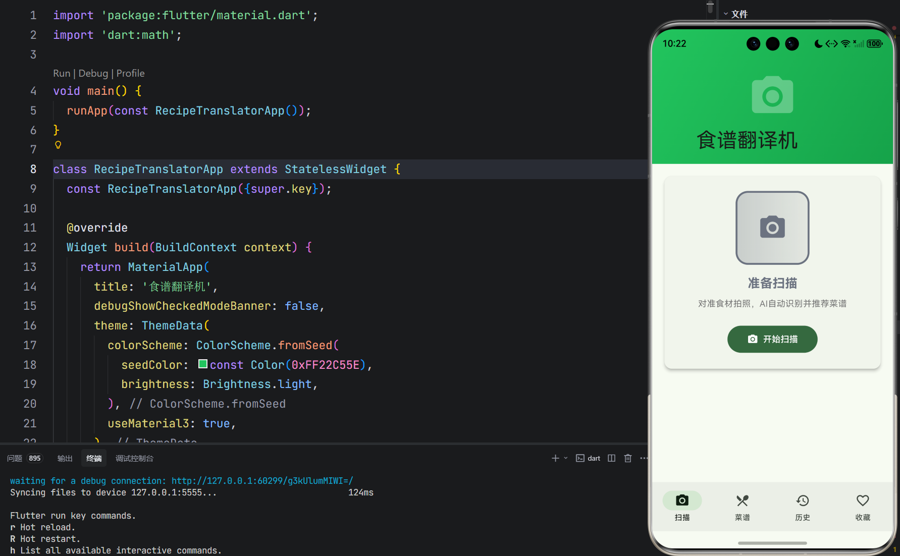
Task: Open terminal panel more actions ellipsis
Action: pyautogui.click(x=644, y=458)
